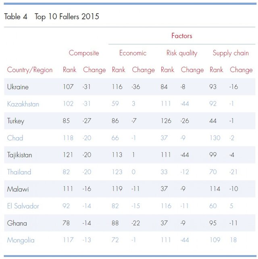Select the Risk quality column header

pos(182,53)
